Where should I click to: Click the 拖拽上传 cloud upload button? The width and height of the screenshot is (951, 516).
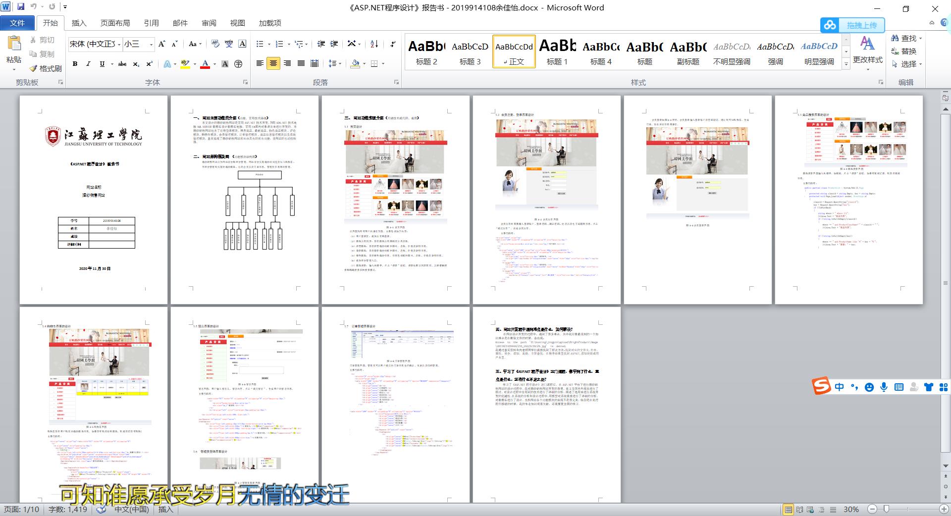(x=852, y=25)
